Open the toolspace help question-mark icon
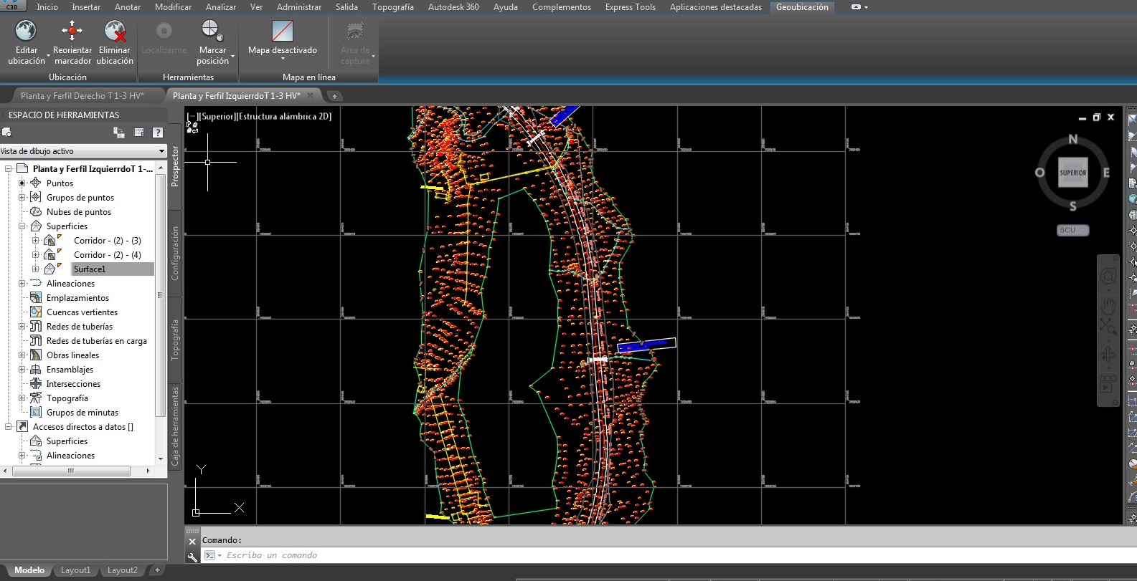This screenshot has height=581, width=1137. click(x=158, y=133)
